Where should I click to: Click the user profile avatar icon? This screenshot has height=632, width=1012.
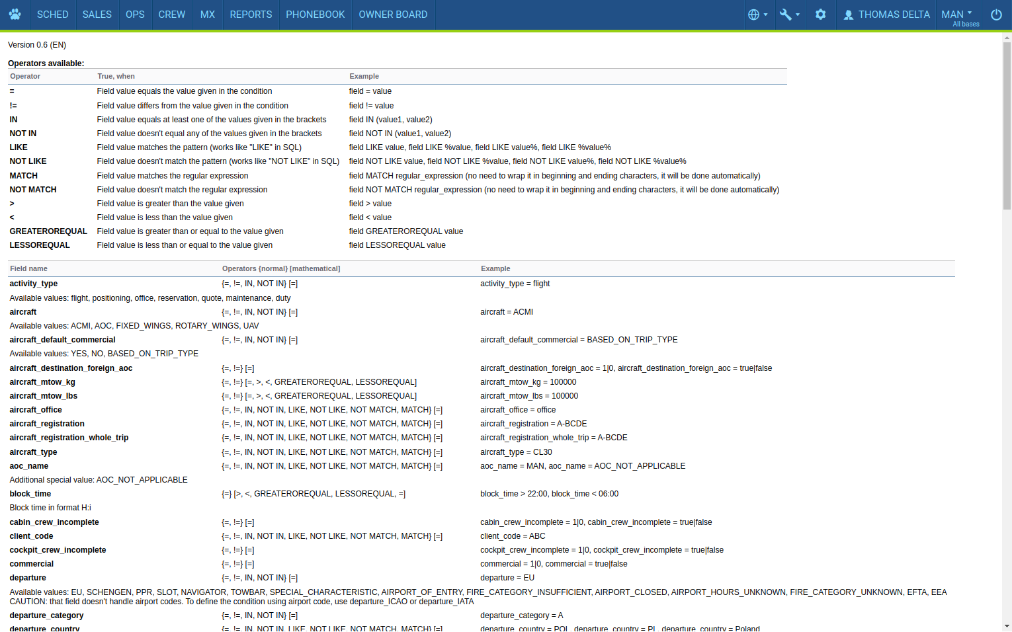[x=848, y=15]
